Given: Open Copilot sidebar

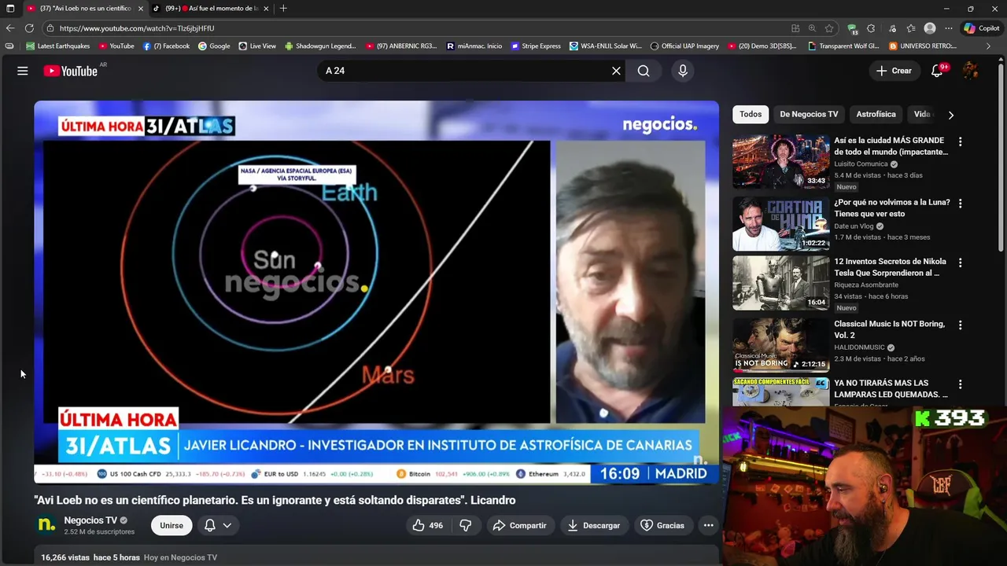Looking at the screenshot, I should [x=982, y=28].
